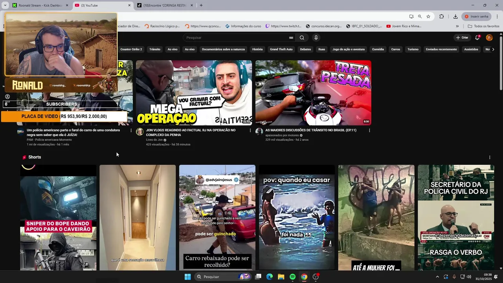The width and height of the screenshot is (503, 283).
Task: Open the Sniper do BOPE short
Action: tap(58, 217)
